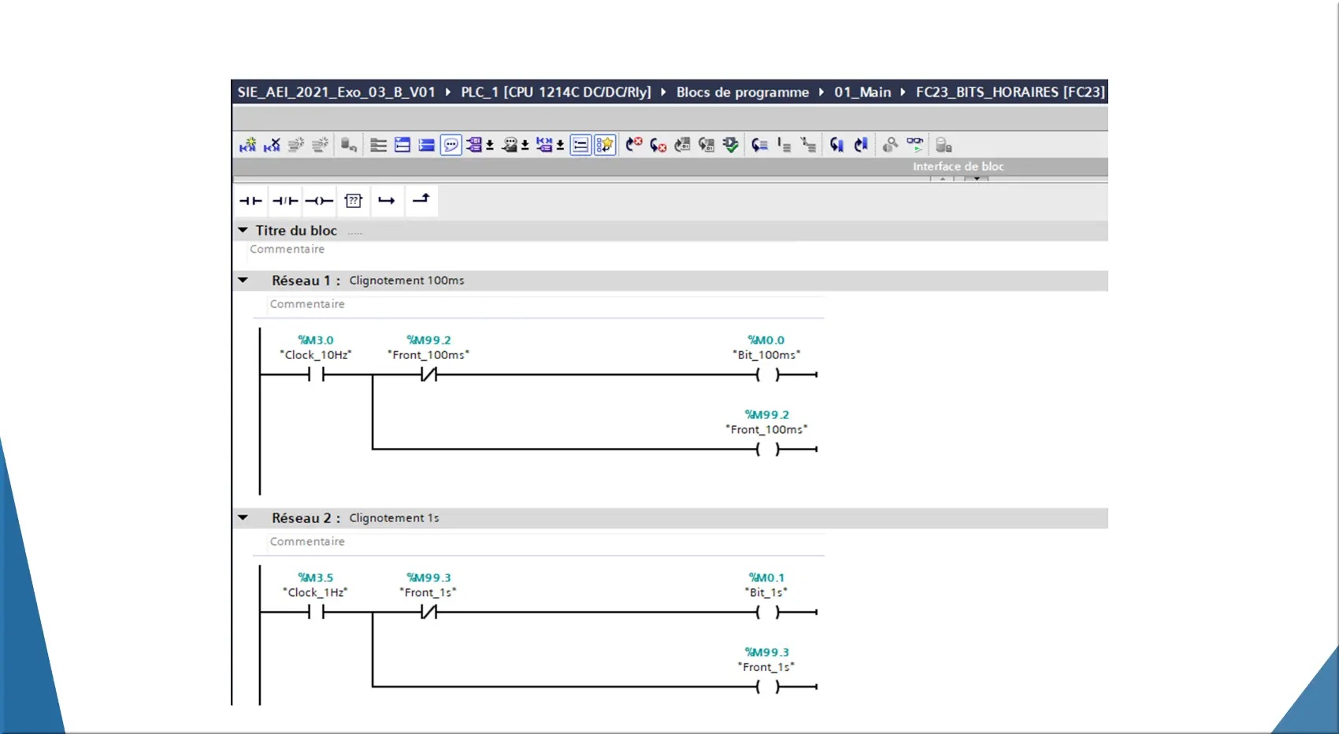Go to next bookmark icon
This screenshot has width=1339, height=734.
(836, 145)
